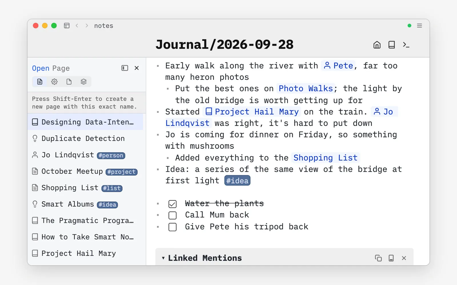Open Shopping List row in sidebar list
This screenshot has width=457, height=285.
[x=85, y=188]
